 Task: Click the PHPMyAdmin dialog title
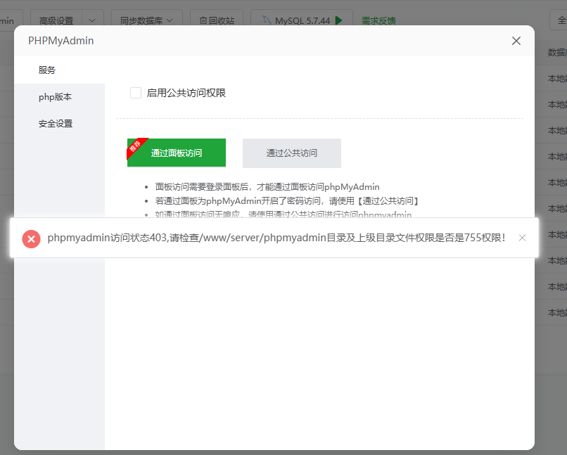pos(60,41)
